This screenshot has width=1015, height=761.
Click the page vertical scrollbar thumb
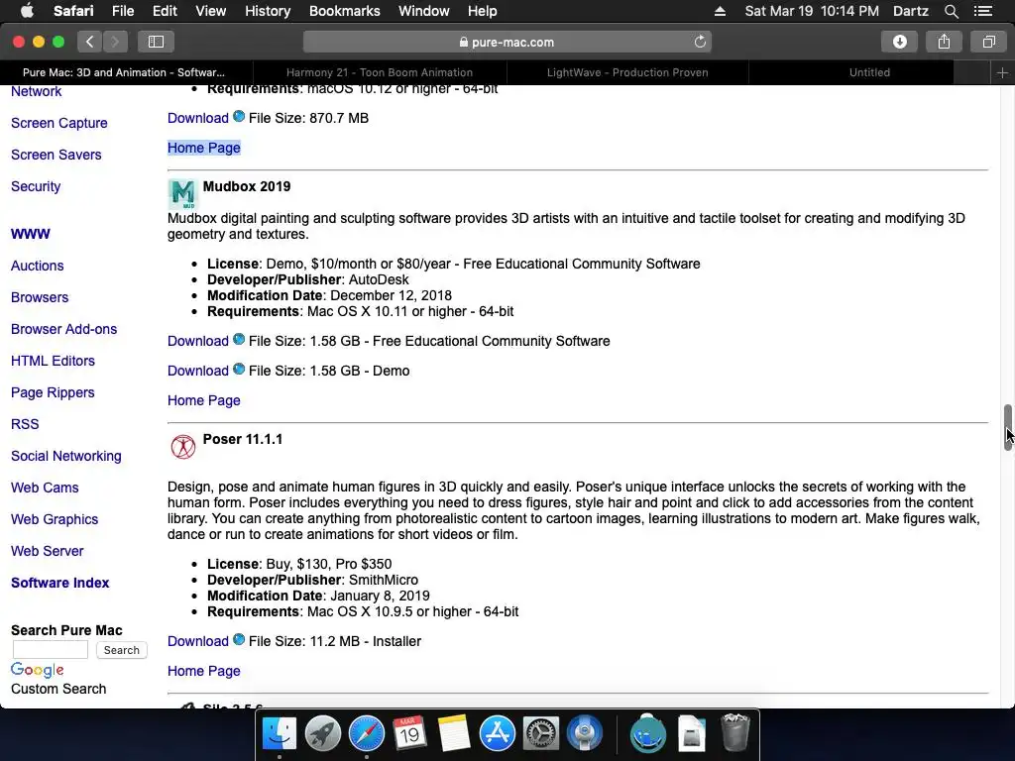click(x=1008, y=427)
